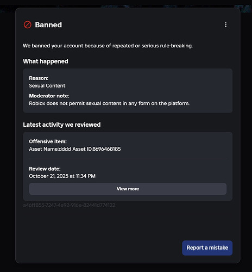This screenshot has width=252, height=272.
Task: Select the Asset ID 8696468185 text
Action: pos(97,149)
